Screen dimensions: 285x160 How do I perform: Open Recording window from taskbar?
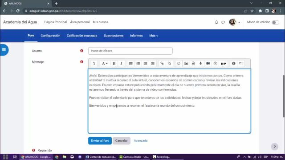[x=162, y=157]
